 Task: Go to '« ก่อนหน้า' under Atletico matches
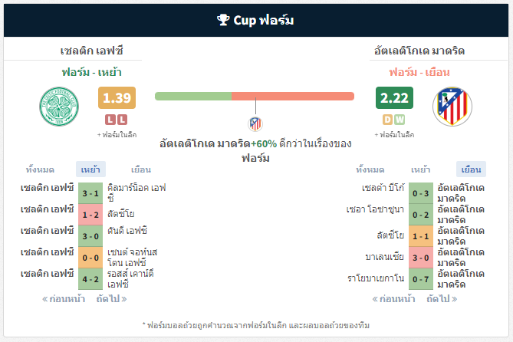tap(393, 299)
